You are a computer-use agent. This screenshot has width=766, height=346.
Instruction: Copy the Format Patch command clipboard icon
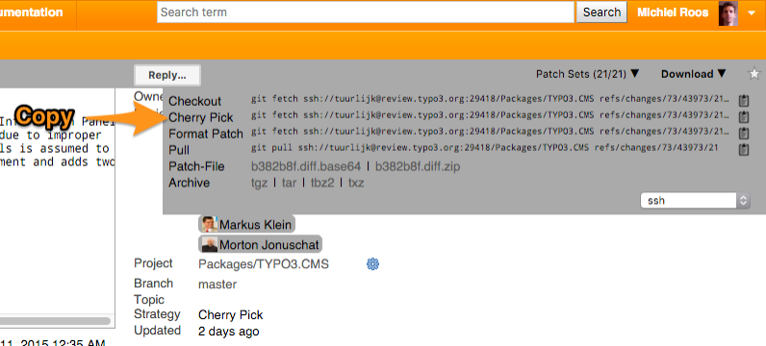(743, 134)
